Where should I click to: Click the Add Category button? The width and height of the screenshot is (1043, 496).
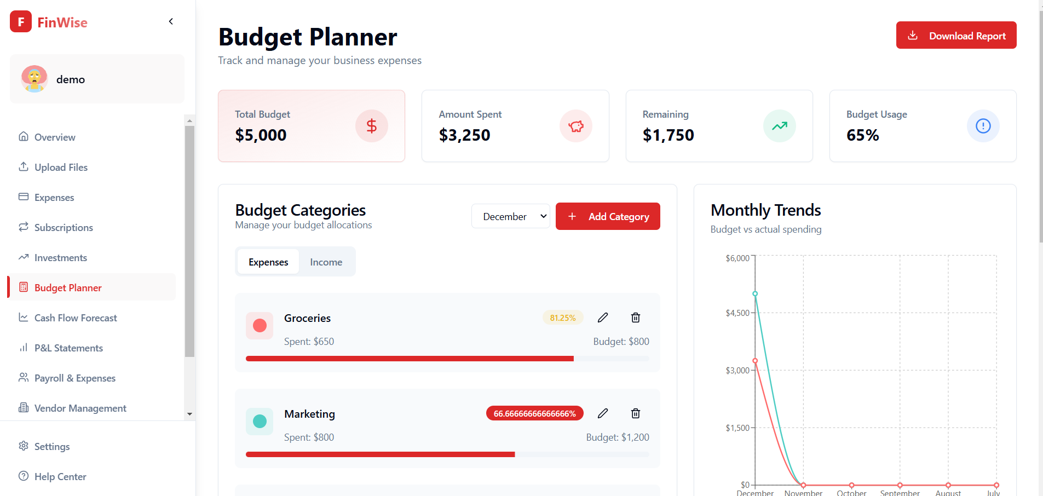click(x=608, y=216)
